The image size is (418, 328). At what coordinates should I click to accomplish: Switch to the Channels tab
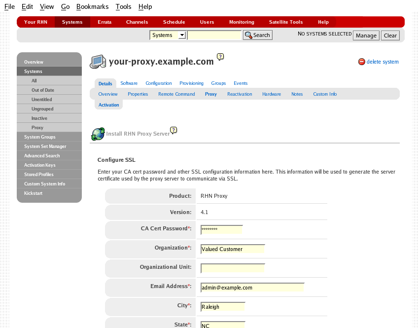click(137, 22)
